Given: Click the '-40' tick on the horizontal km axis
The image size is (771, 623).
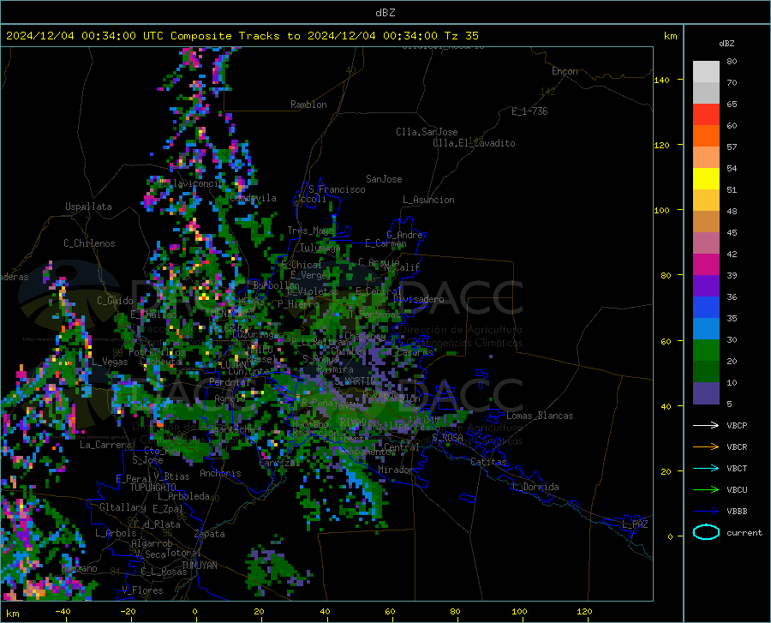Looking at the screenshot, I should point(63,612).
